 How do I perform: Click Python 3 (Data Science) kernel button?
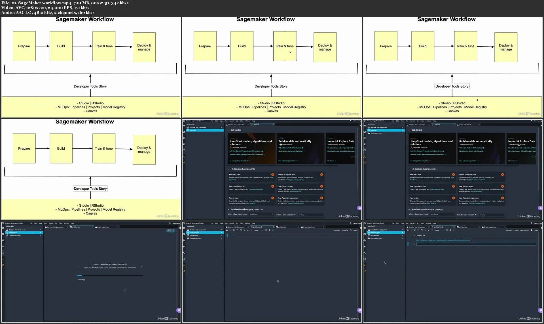(x=521, y=230)
